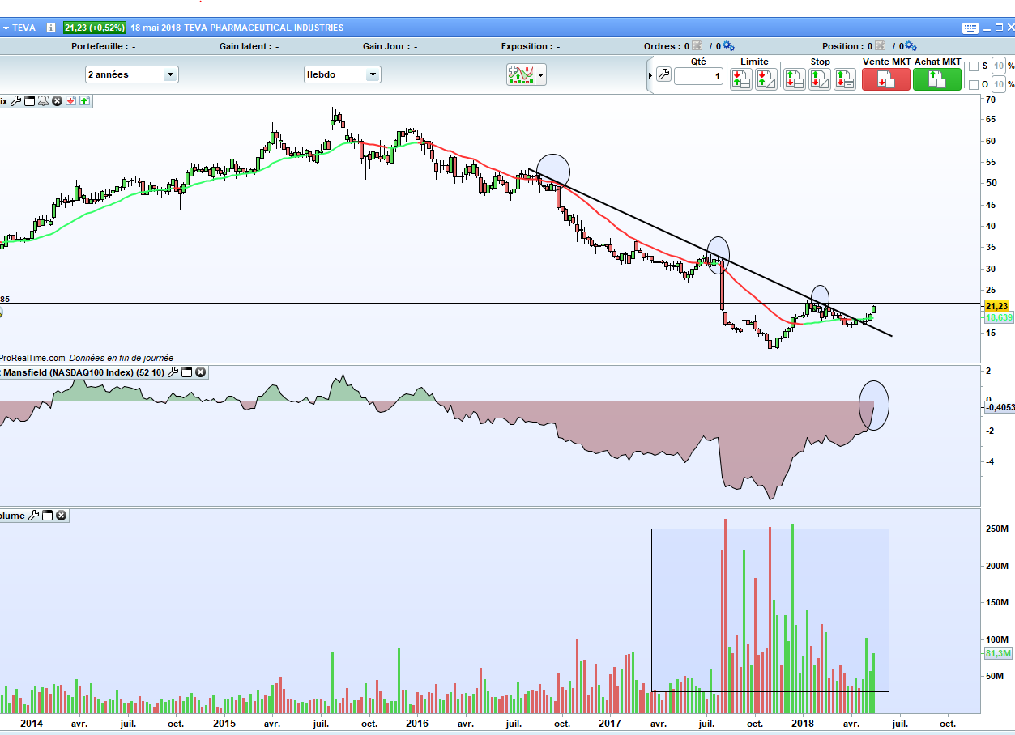This screenshot has width=1015, height=735.
Task: Open the Hebdo timeframe dropdown
Action: (342, 74)
